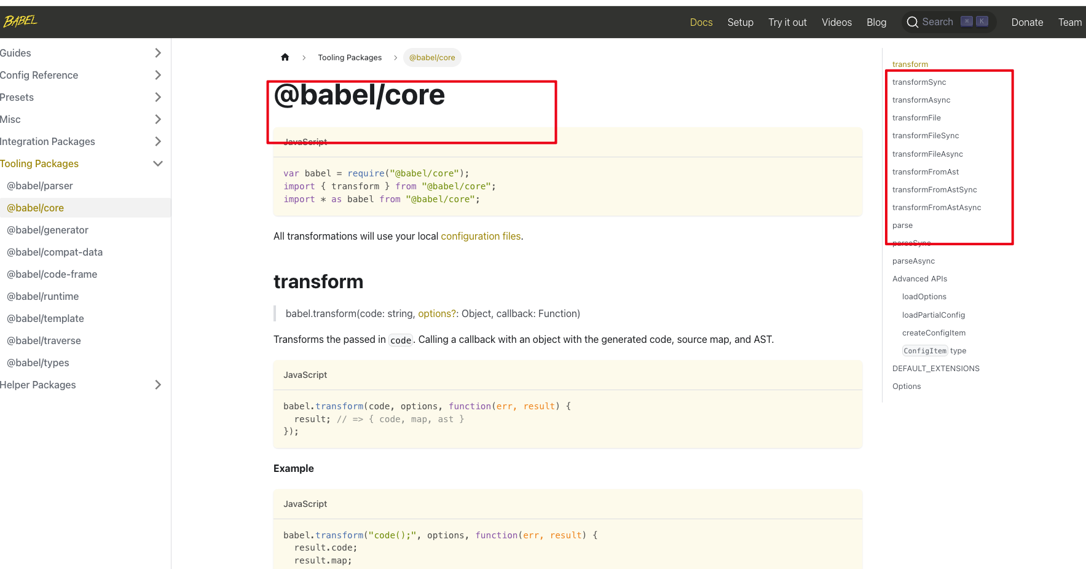Jump to the Options section
This screenshot has height=569, width=1086.
click(x=907, y=386)
